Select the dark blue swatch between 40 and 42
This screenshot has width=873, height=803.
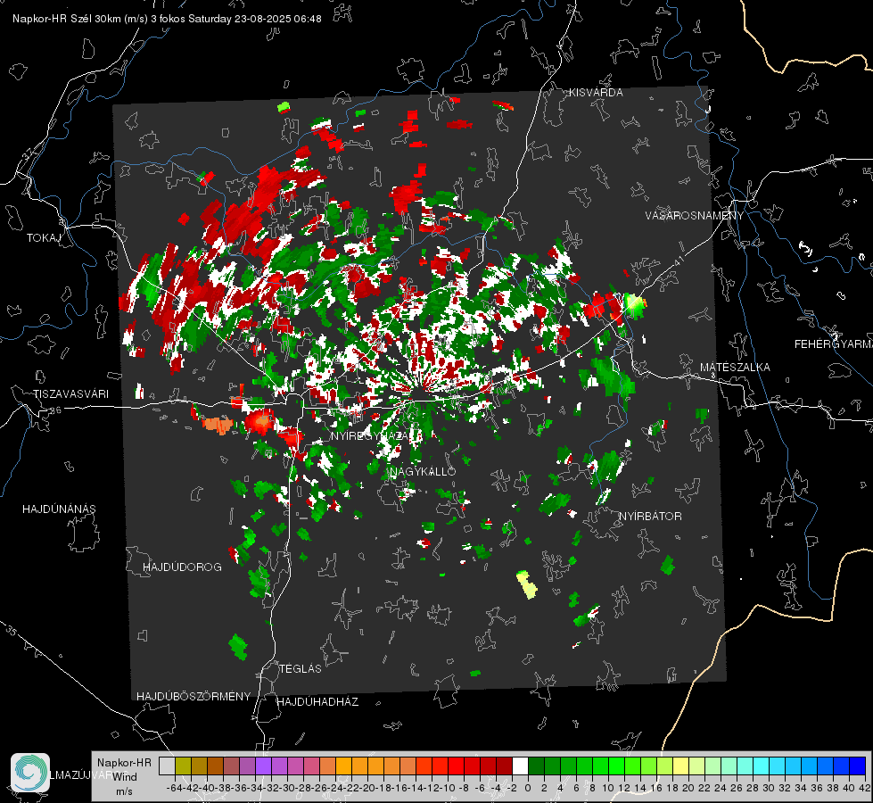click(x=858, y=766)
